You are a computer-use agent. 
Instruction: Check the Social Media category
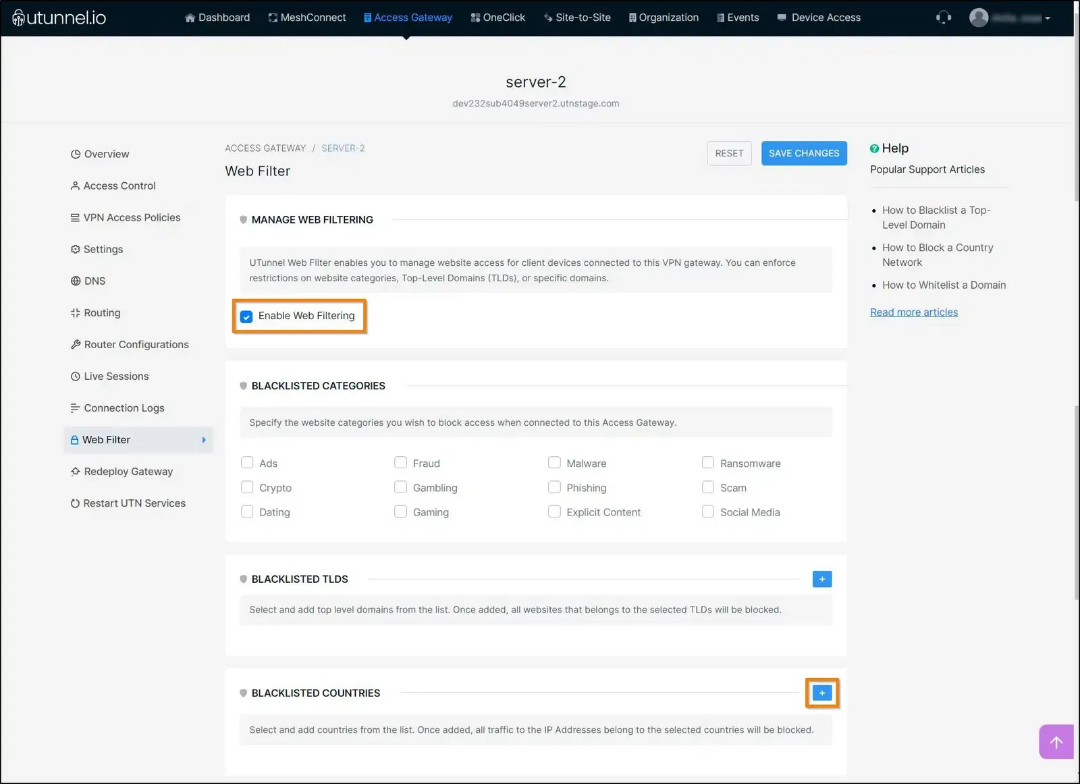707,511
